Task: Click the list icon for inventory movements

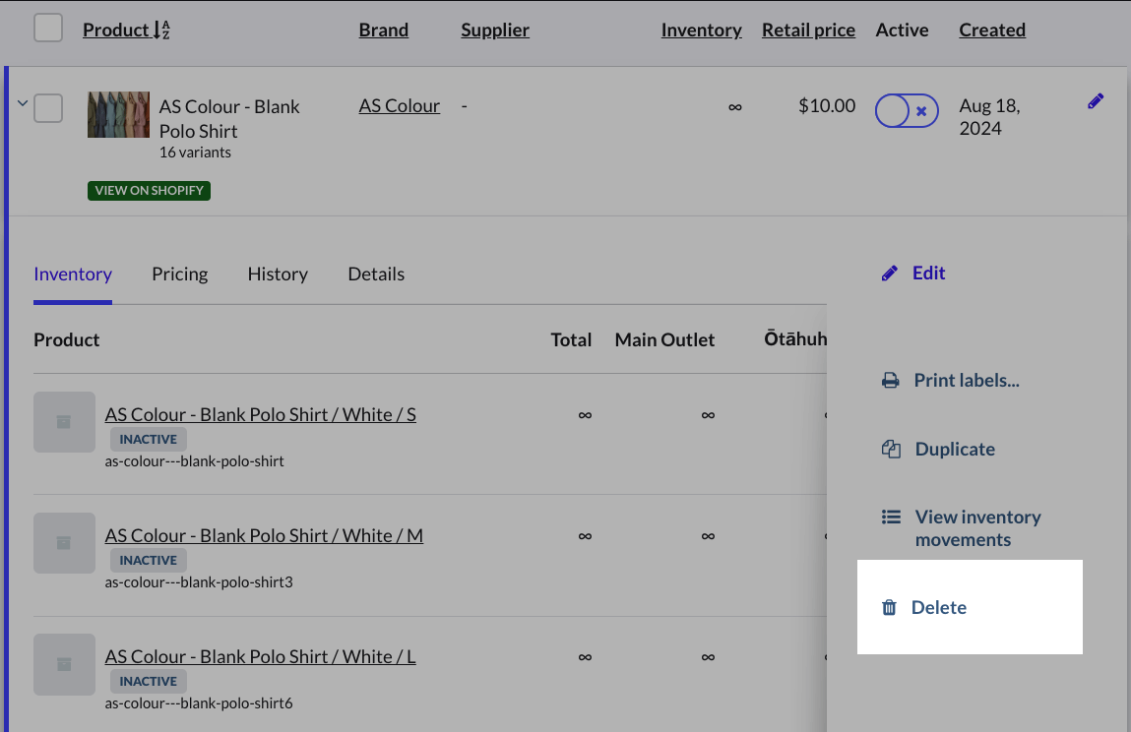Action: point(891,518)
